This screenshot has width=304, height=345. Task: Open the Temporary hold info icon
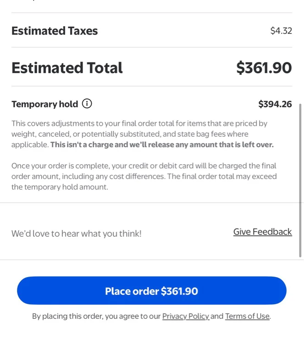point(87,104)
